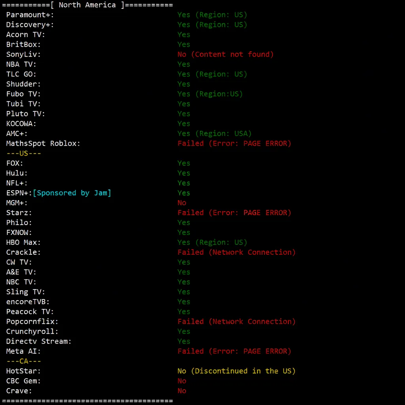
Task: Click the HotStar label
Action: pos(23,371)
